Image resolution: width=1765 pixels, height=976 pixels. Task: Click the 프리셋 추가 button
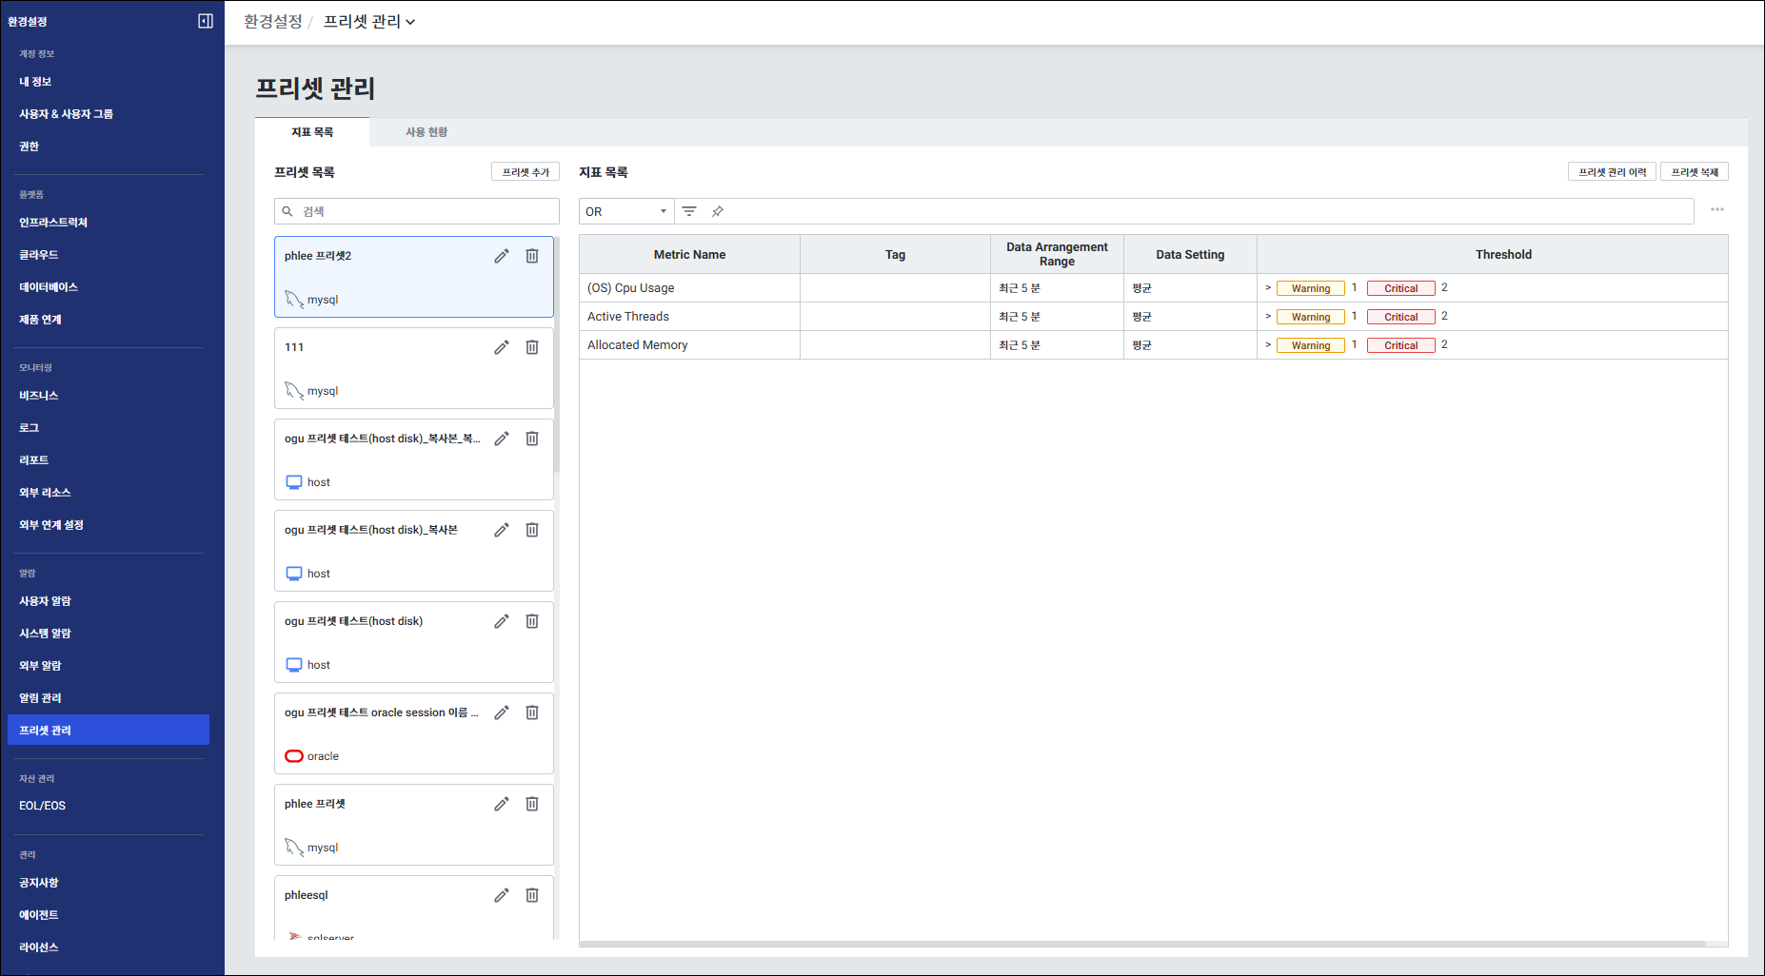click(x=526, y=172)
